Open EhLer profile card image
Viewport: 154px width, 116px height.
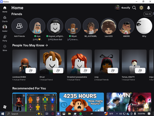point(52,62)
